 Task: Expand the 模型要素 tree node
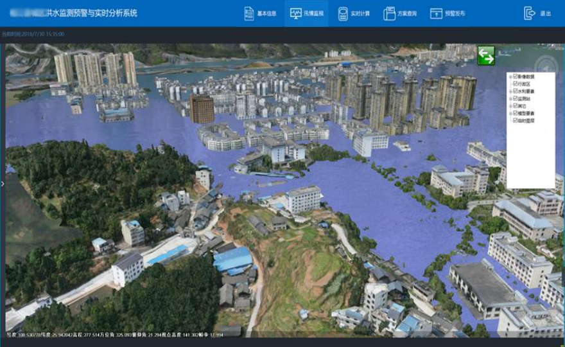(510, 113)
